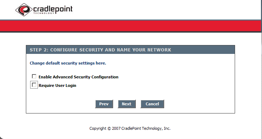Click the red banner under the logo
The width and height of the screenshot is (262, 139).
click(130, 26)
